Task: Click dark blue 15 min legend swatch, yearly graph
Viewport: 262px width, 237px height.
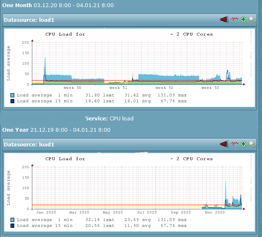Action: 13,226
